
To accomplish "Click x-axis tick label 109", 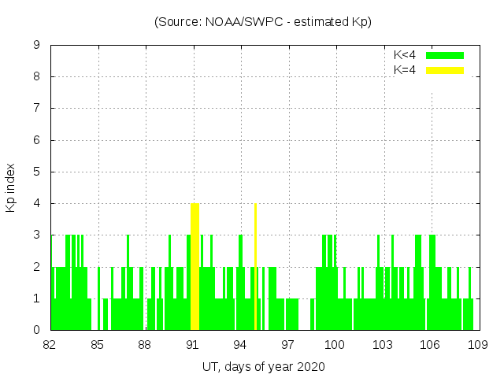I will (477, 345).
